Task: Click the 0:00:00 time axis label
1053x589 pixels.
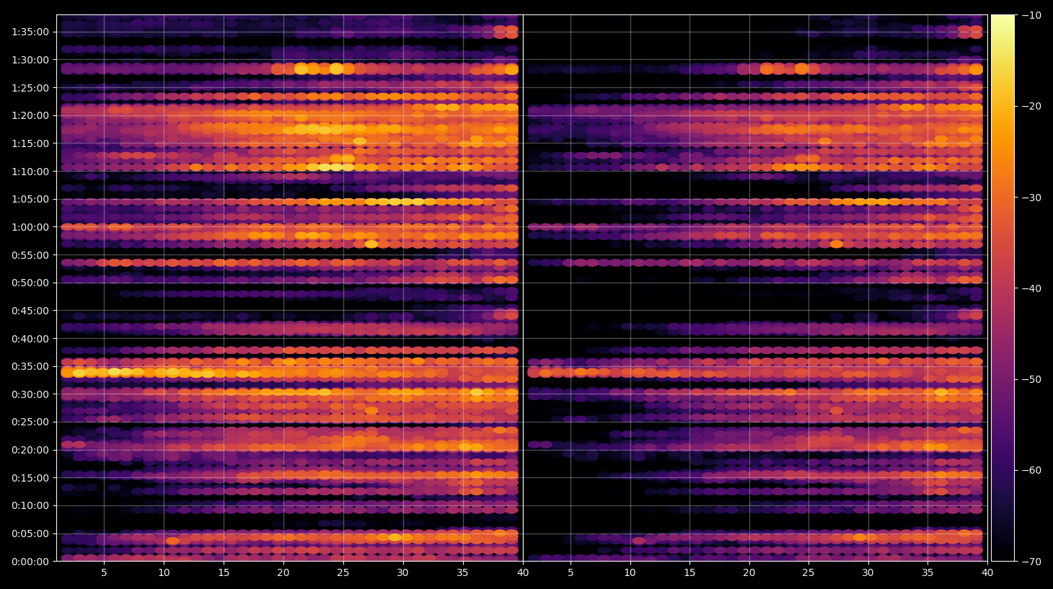Action: click(x=30, y=562)
